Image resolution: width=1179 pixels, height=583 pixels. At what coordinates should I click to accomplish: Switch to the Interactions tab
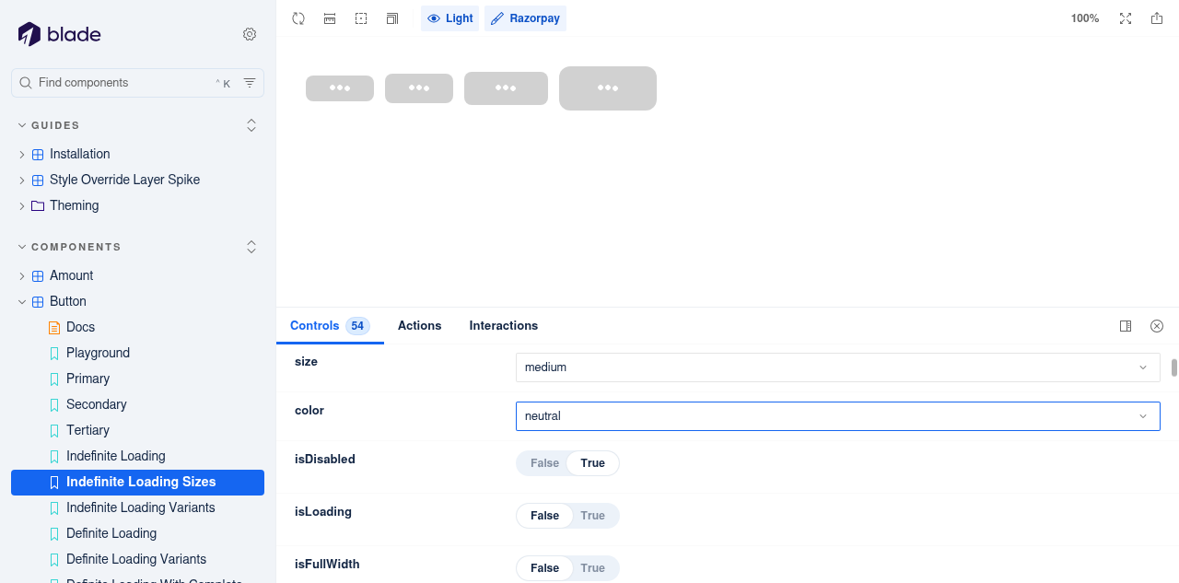pyautogui.click(x=504, y=326)
